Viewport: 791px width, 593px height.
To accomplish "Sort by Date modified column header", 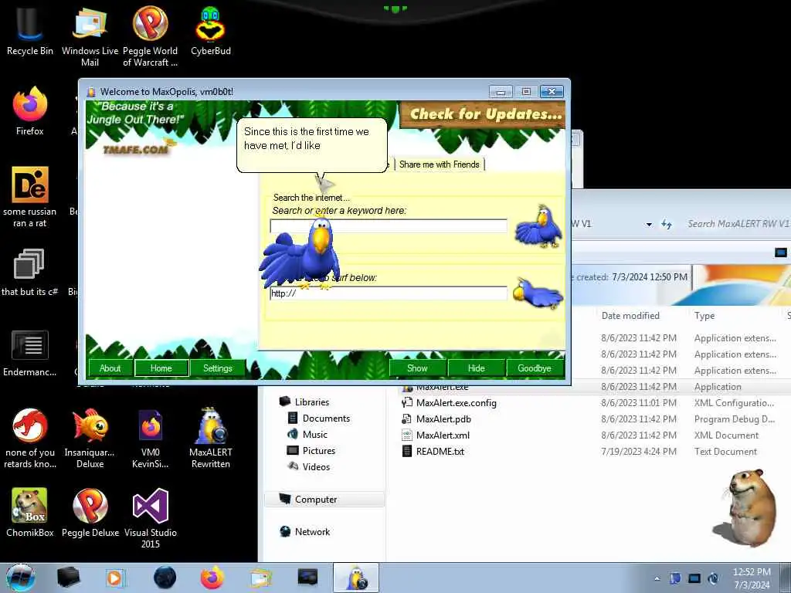I will (630, 316).
